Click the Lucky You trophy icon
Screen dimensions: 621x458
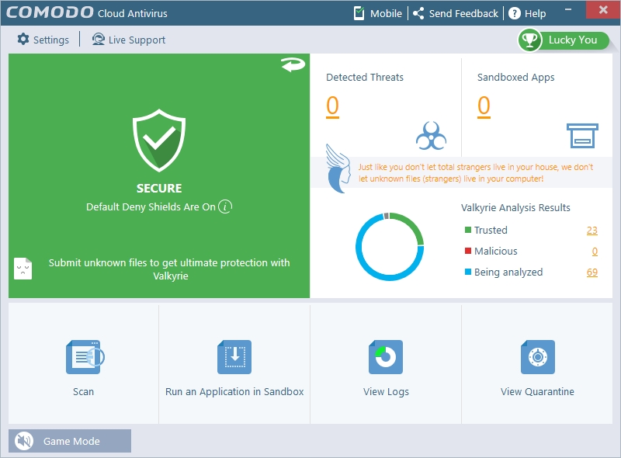529,40
